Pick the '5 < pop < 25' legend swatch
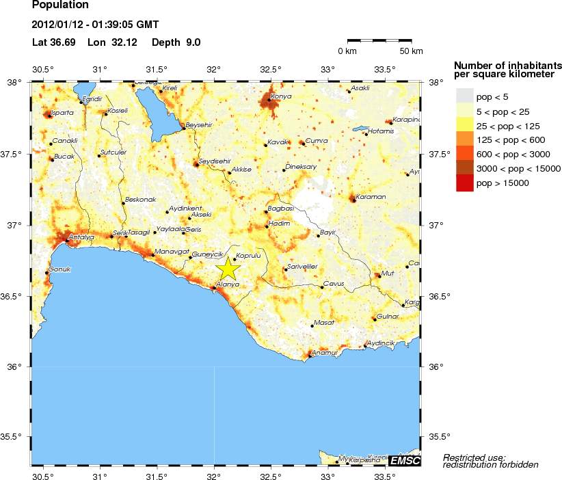562x480 pixels. pyautogui.click(x=465, y=111)
